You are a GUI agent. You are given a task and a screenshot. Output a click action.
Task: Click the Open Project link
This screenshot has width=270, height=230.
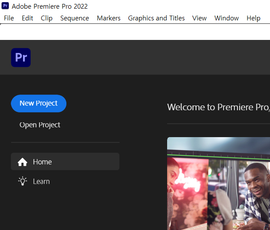(40, 125)
